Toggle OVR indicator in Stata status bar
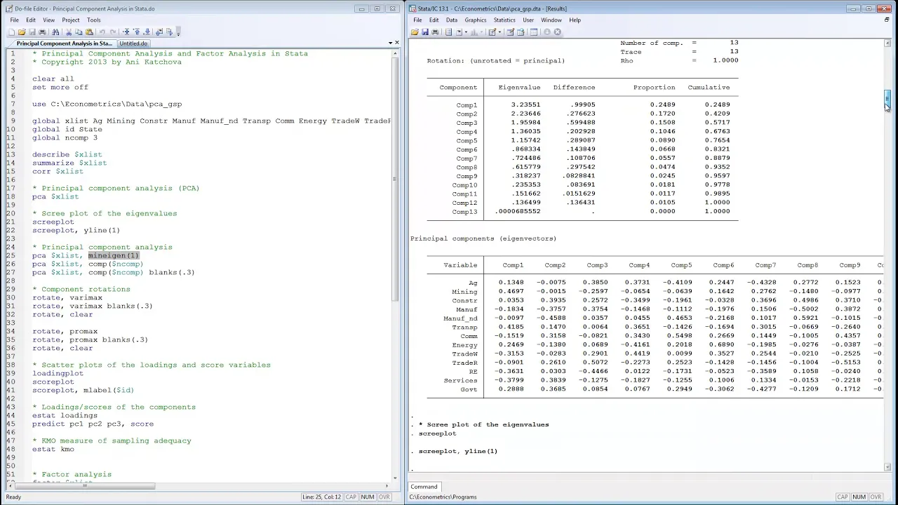898x505 pixels. pyautogui.click(x=876, y=497)
